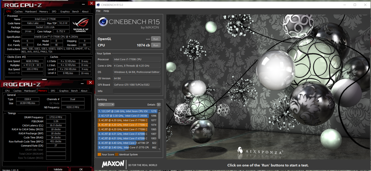Click the ranking list scroll-down arrow
The image size is (371, 171).
tap(159, 149)
